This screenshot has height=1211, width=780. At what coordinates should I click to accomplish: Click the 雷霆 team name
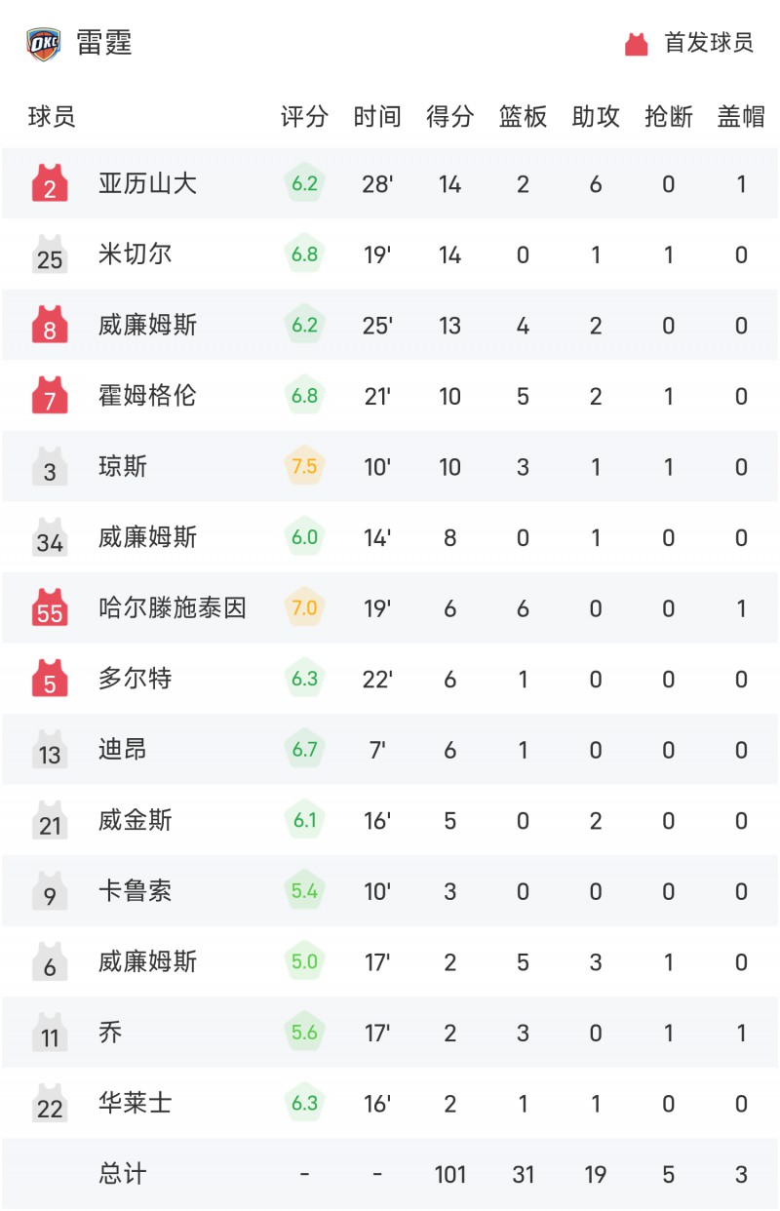104,44
